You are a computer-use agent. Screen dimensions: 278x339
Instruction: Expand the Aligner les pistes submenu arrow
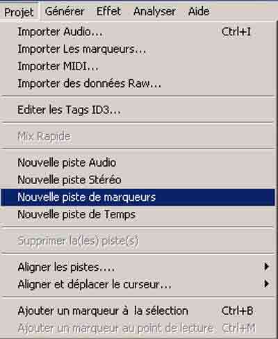(x=266, y=267)
